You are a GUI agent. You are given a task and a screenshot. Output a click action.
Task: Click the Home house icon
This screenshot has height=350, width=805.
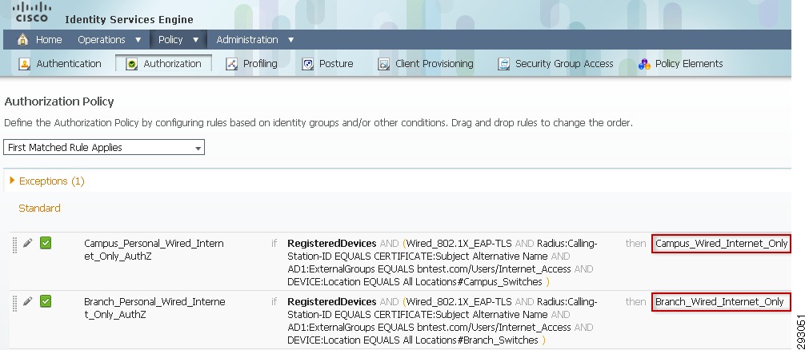(22, 39)
